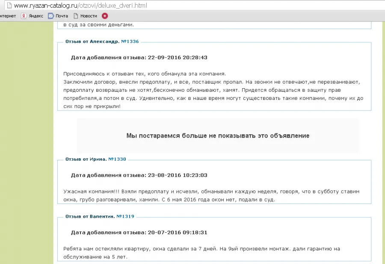385x264 pixels.
Task: Click heading 'Отзыв от Валентин.'
Action: pyautogui.click(x=90, y=216)
